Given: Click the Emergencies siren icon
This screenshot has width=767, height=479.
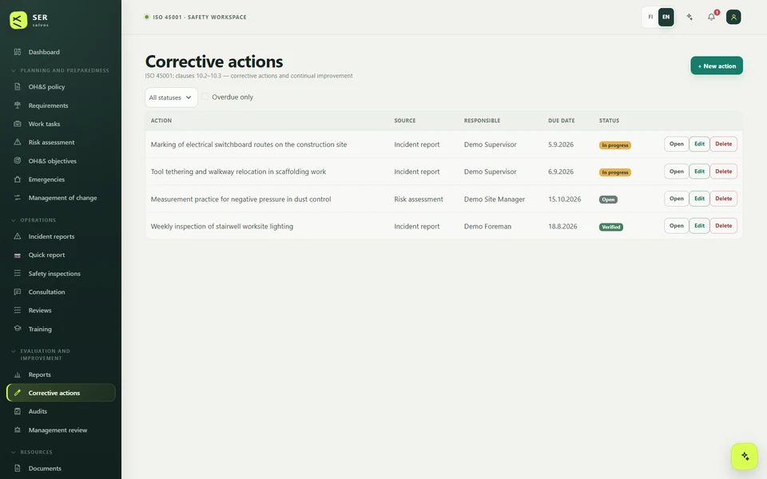Looking at the screenshot, I should [18, 180].
